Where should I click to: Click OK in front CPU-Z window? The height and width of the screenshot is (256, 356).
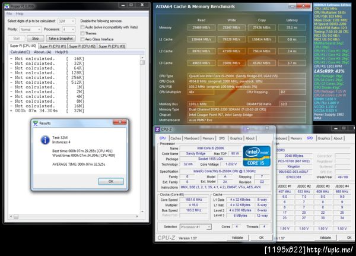point(261,238)
